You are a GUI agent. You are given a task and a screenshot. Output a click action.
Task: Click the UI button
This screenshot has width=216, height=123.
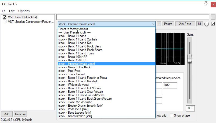(x=199, y=24)
